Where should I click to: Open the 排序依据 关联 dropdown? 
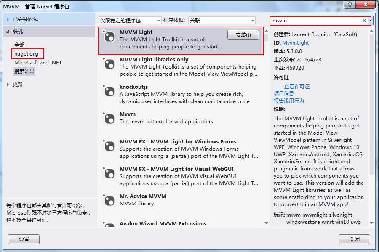tap(222, 21)
